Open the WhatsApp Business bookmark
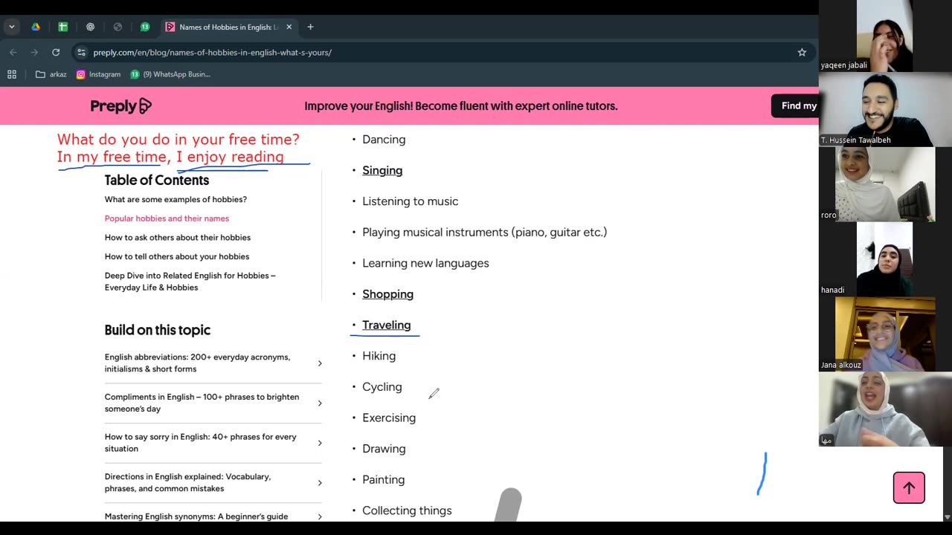The width and height of the screenshot is (952, 535). coord(170,74)
